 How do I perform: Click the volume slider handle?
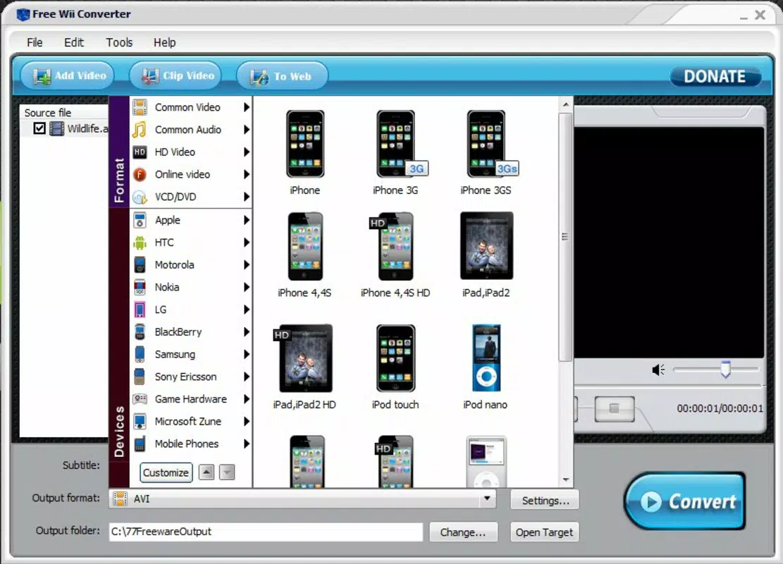coord(726,369)
